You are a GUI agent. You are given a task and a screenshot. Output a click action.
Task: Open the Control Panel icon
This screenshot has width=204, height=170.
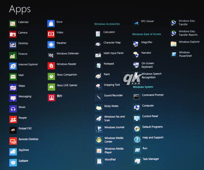point(137,118)
